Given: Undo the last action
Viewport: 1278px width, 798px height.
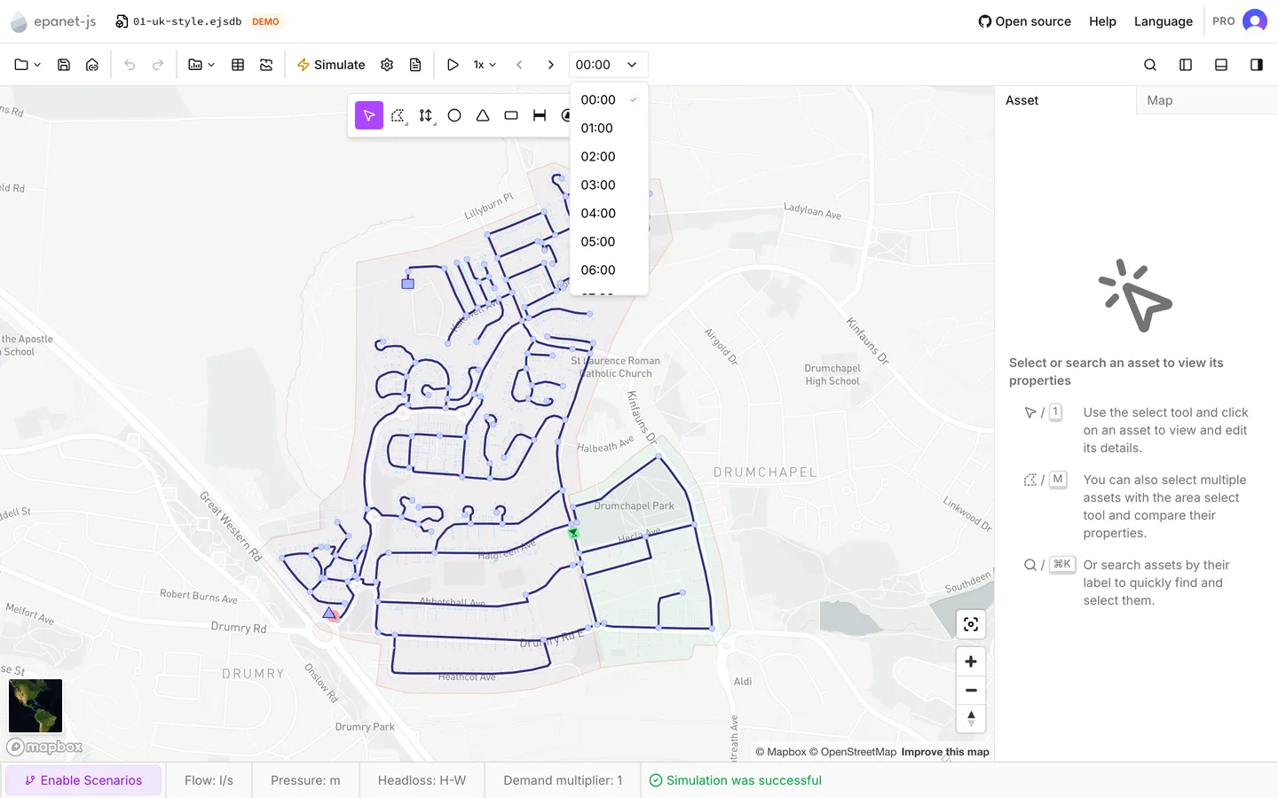Looking at the screenshot, I should (x=130, y=65).
